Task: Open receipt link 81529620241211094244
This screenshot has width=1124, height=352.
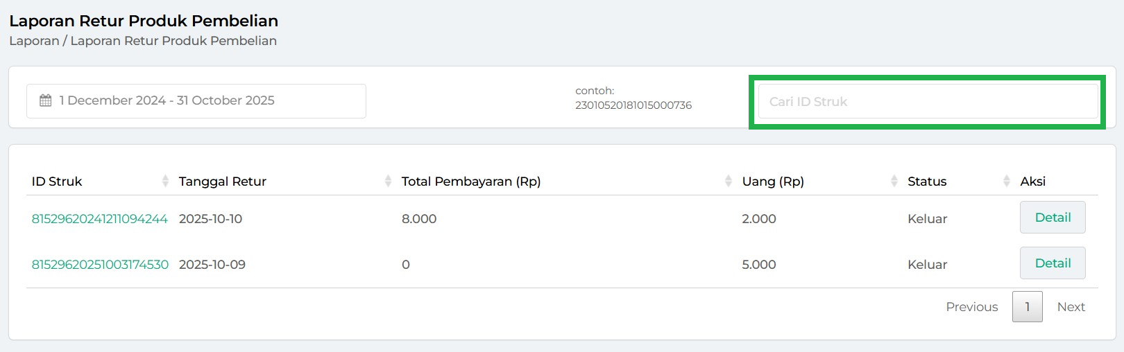Action: [100, 219]
